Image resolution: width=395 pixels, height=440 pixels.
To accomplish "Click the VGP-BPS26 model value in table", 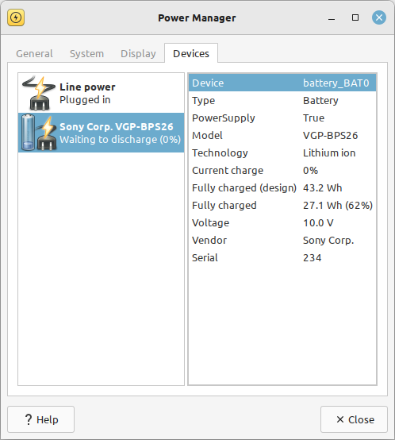I will coord(330,136).
